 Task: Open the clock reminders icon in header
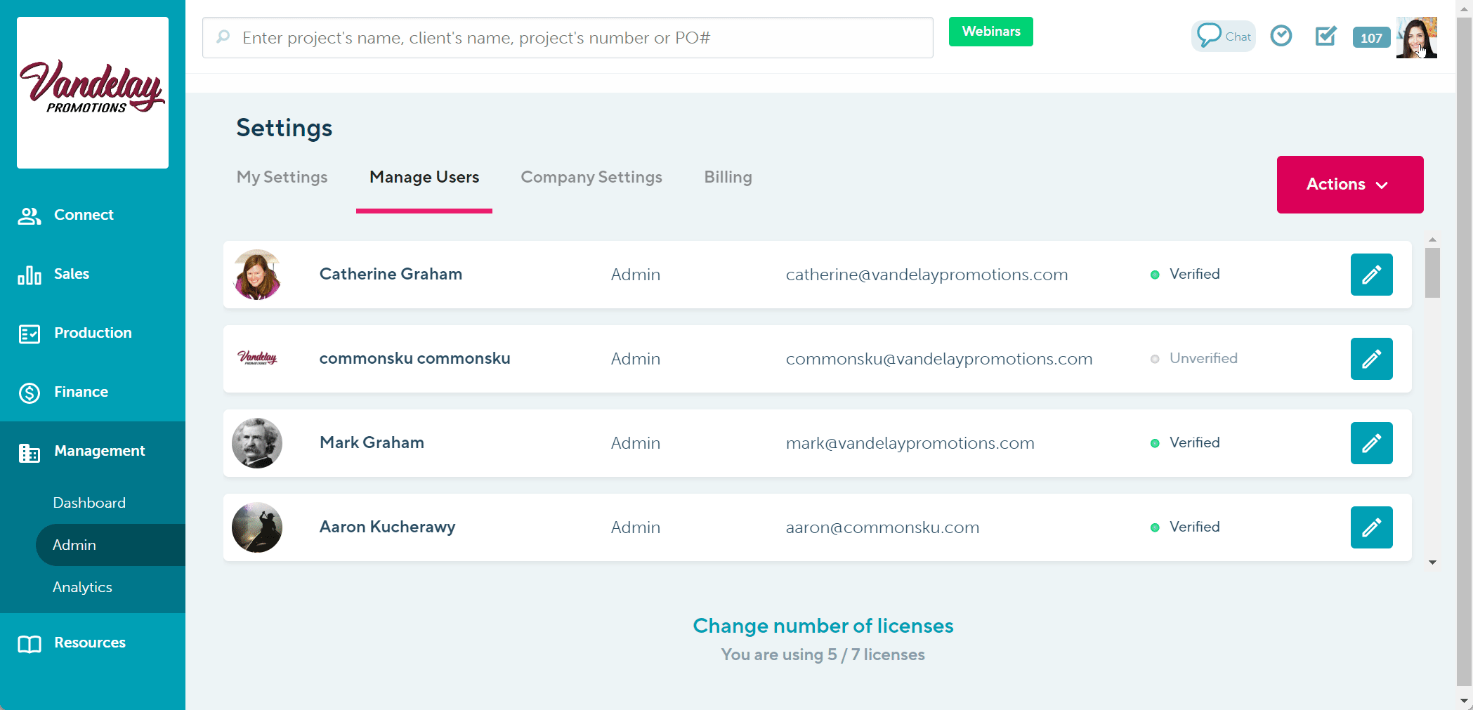[1281, 36]
